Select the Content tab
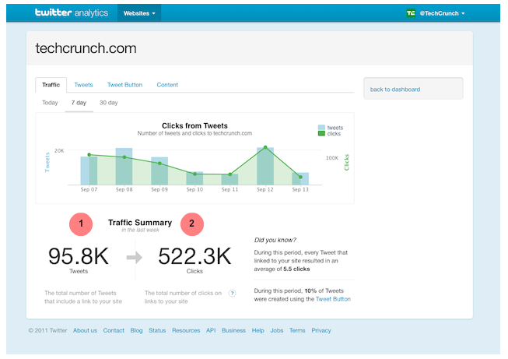 point(167,85)
